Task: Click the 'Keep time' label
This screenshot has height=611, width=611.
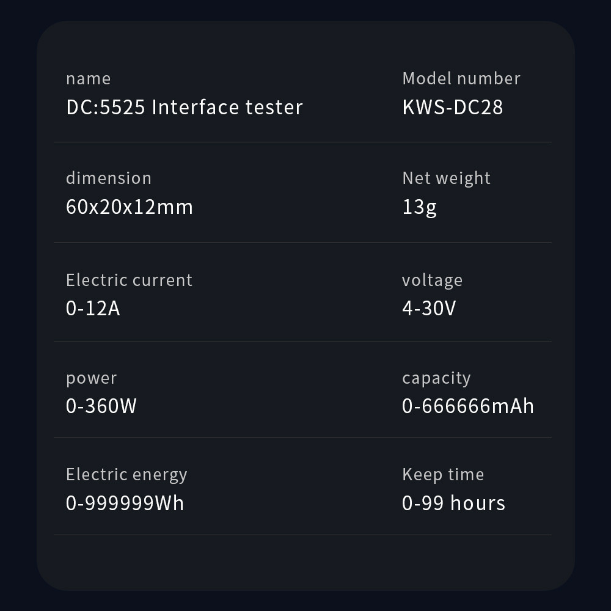Action: pos(443,475)
